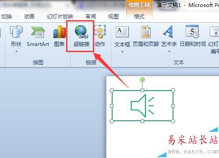
Task: Insert slide number (幻灯片编号) icon
Action: (x=214, y=32)
